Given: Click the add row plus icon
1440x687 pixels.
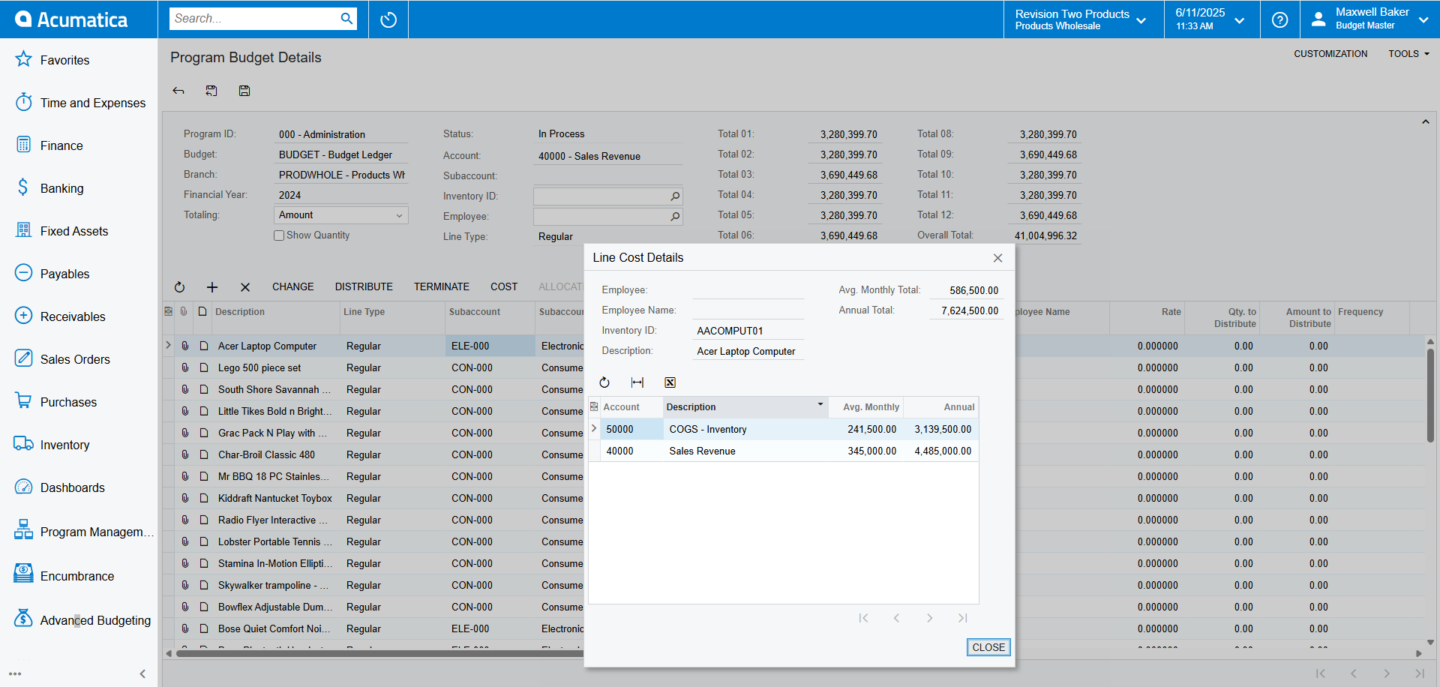Looking at the screenshot, I should coord(212,287).
